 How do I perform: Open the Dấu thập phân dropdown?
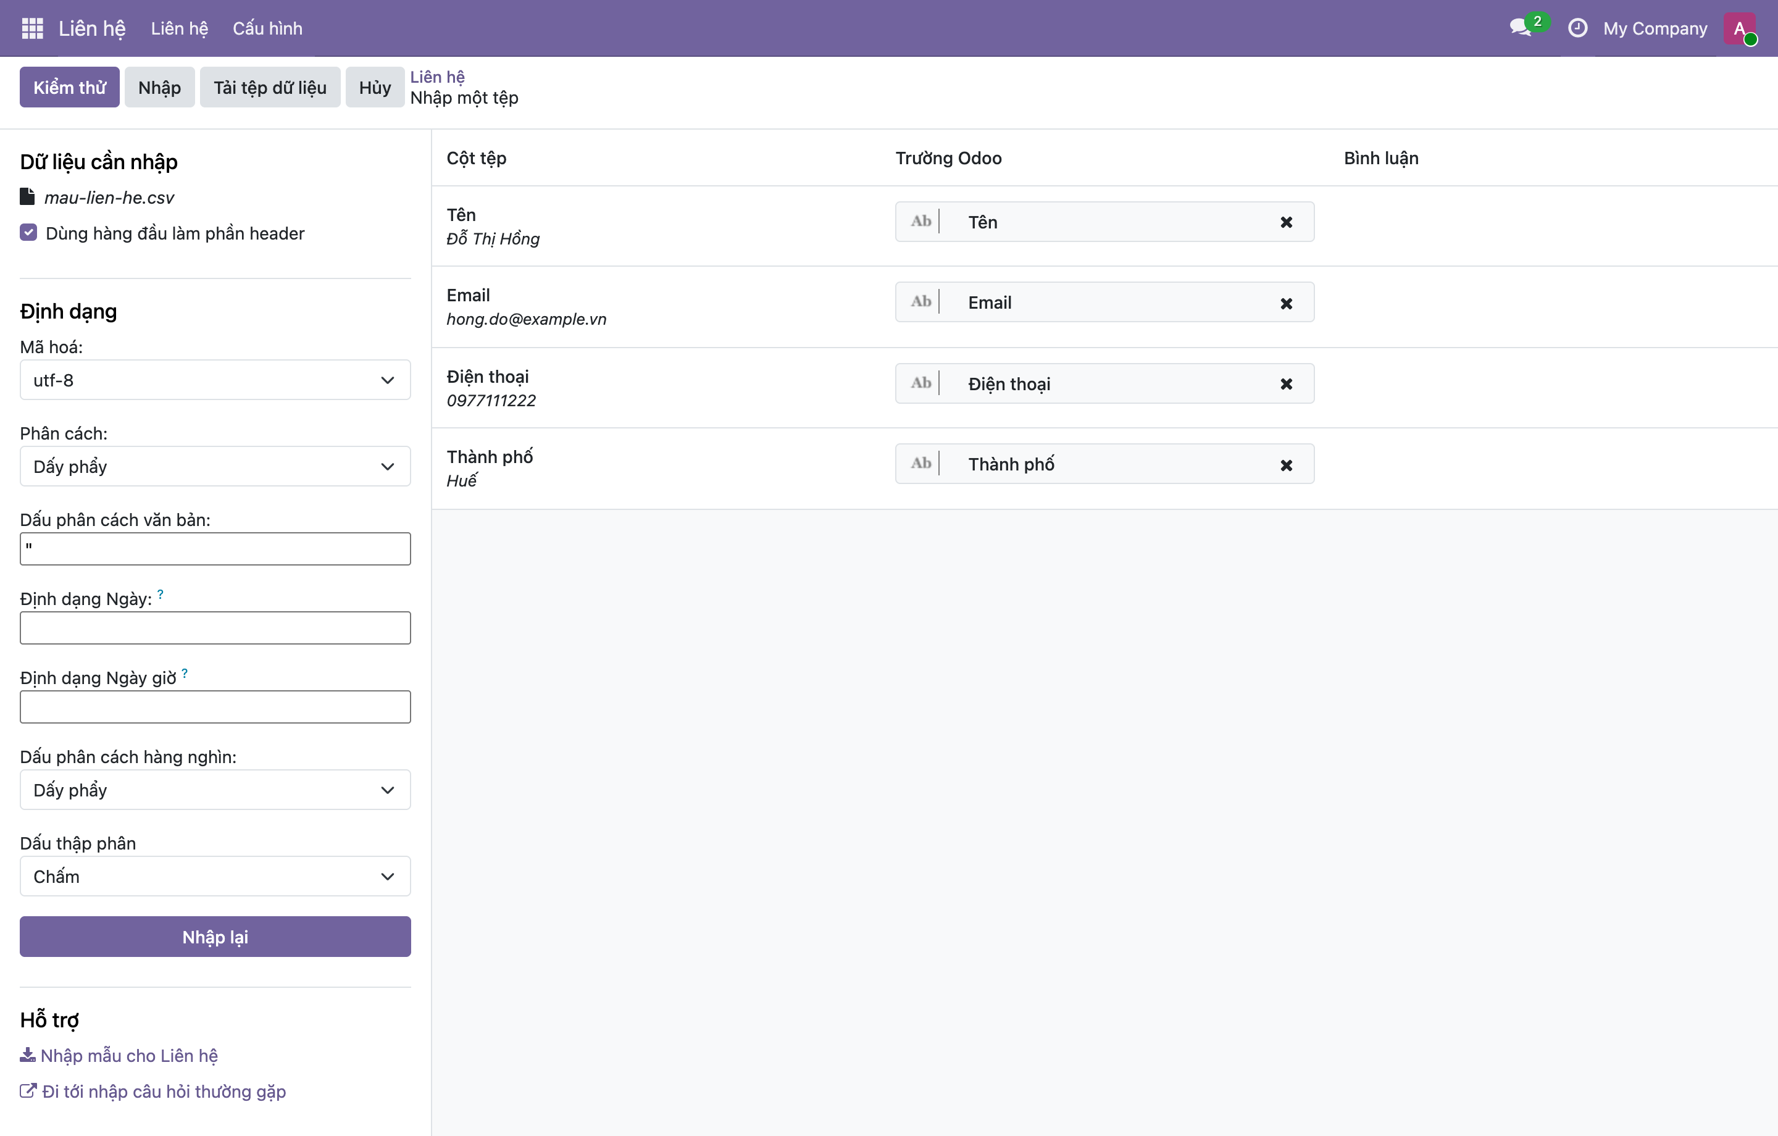(x=215, y=877)
